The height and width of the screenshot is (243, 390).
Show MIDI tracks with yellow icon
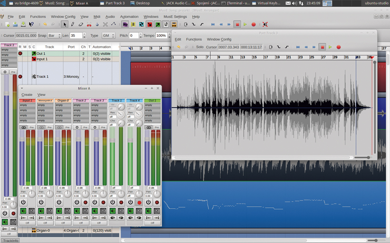(133, 24)
